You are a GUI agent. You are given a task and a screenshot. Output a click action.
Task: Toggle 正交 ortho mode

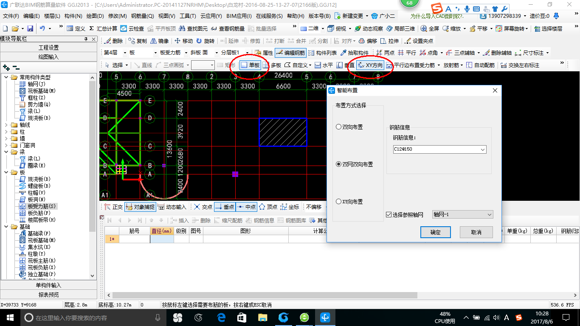click(113, 207)
